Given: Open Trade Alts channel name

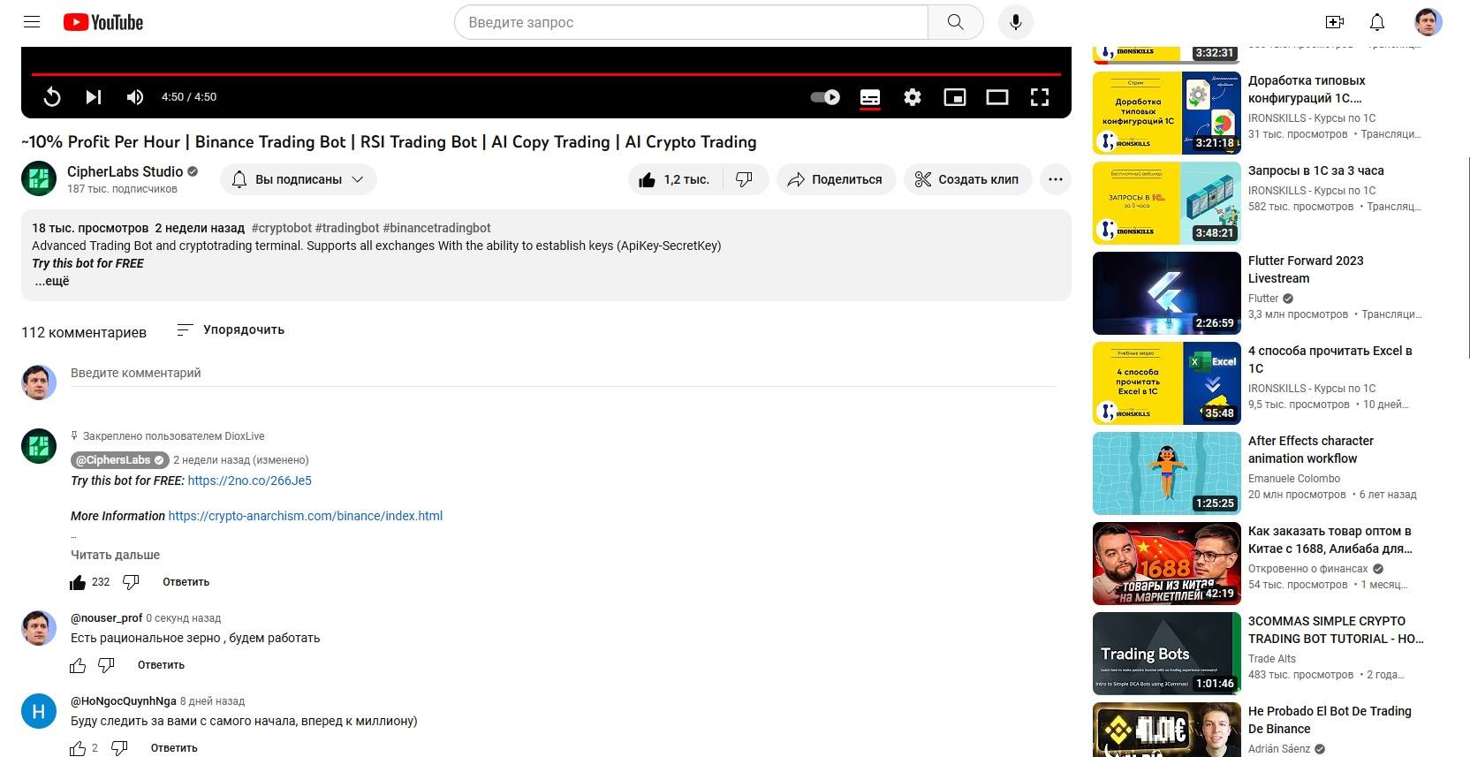Looking at the screenshot, I should pyautogui.click(x=1272, y=659).
